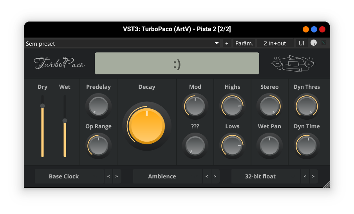Viewport: 354px width, 214px height.
Task: Open the Parâm. menu
Action: coord(244,43)
